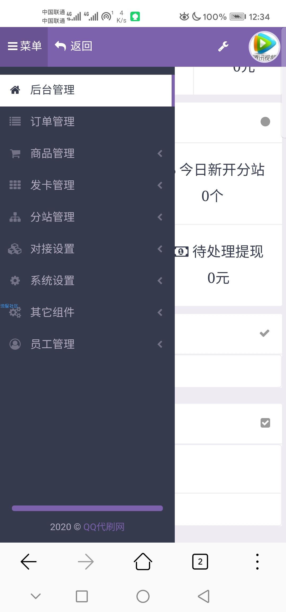
Task: Open the Tencent Video avatar thumbnail
Action: (x=264, y=47)
